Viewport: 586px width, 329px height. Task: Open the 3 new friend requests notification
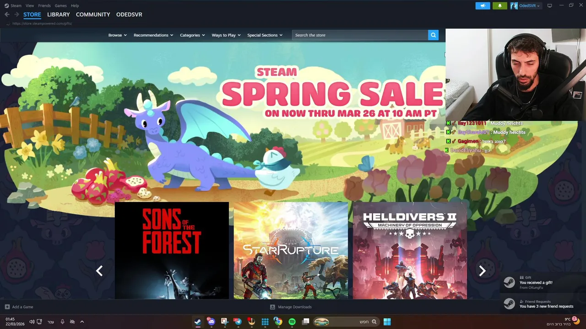click(543, 304)
